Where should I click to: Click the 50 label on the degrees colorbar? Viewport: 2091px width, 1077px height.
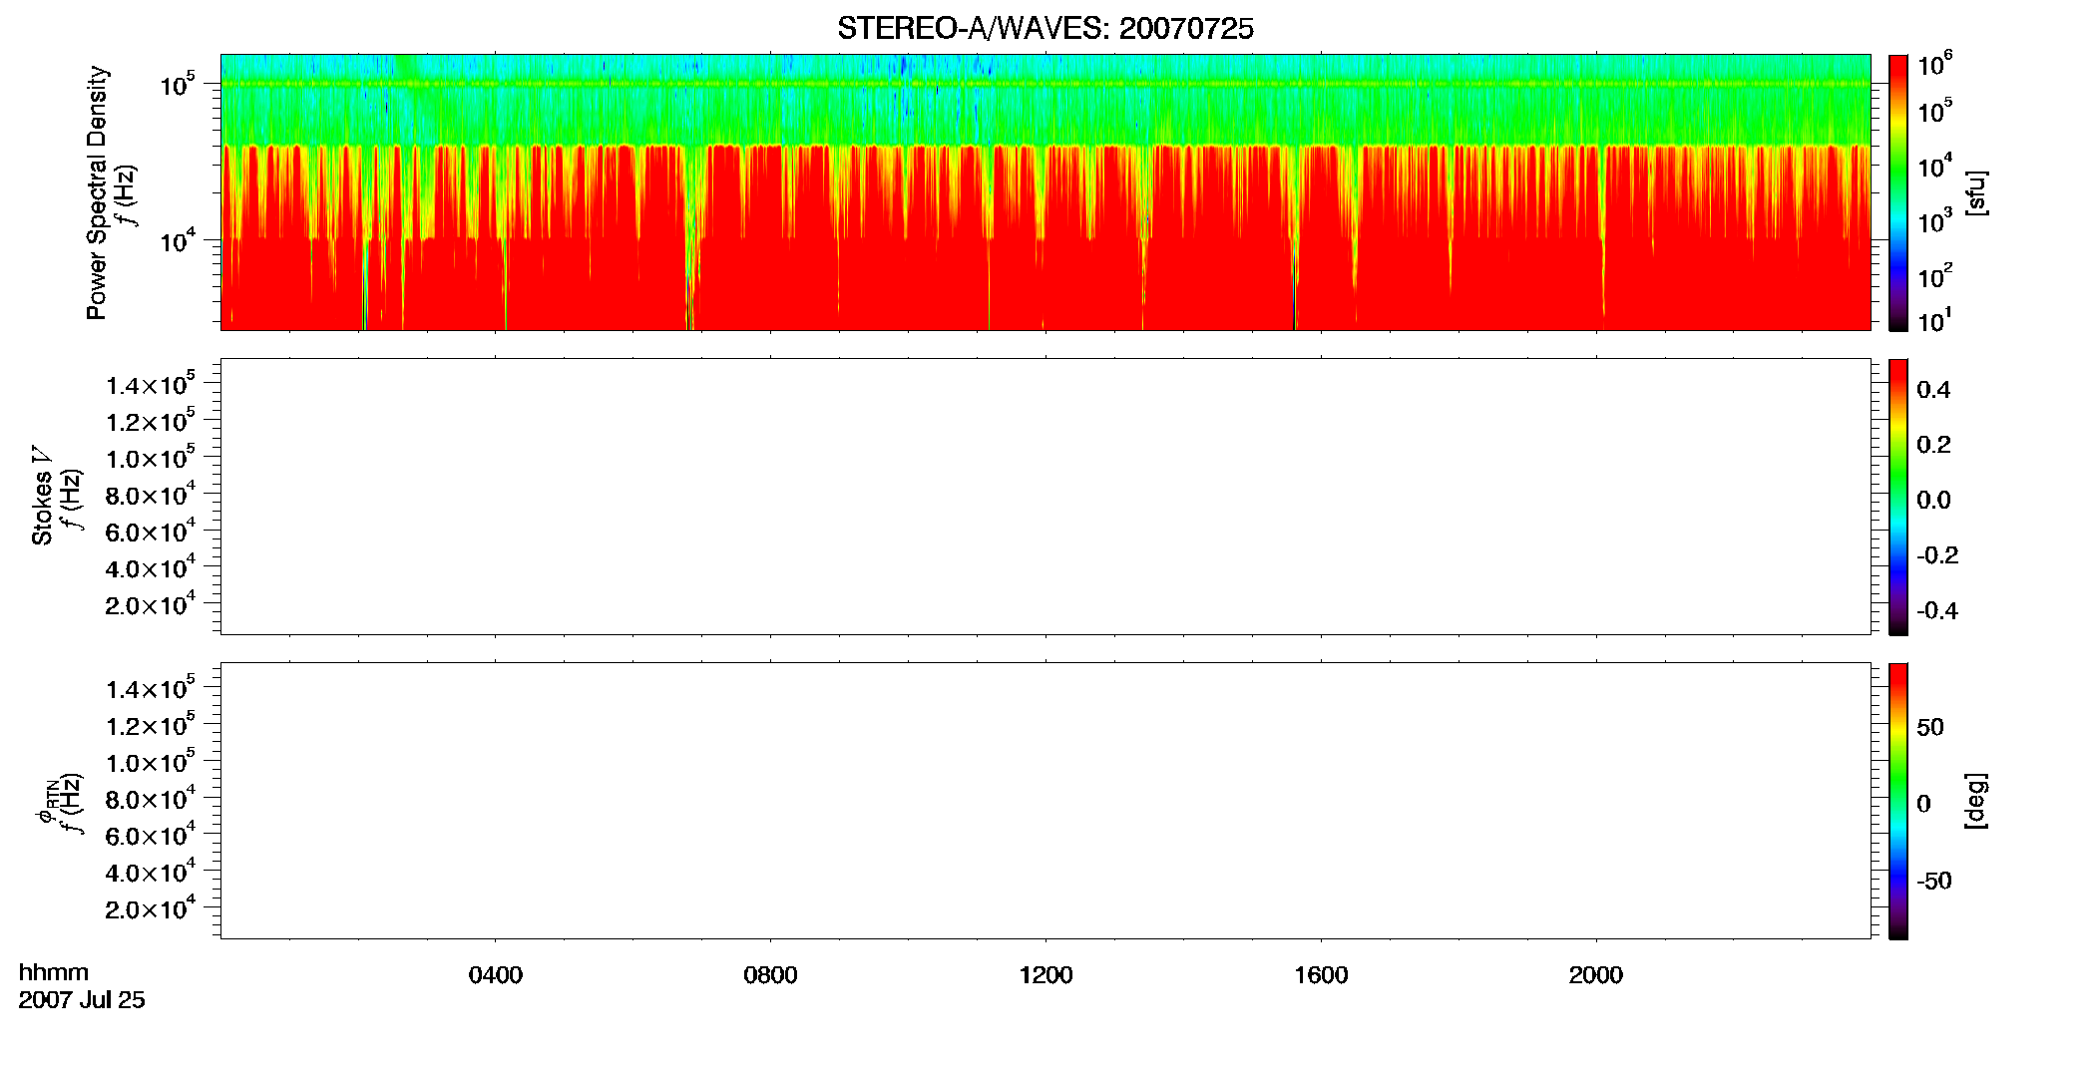click(1930, 727)
